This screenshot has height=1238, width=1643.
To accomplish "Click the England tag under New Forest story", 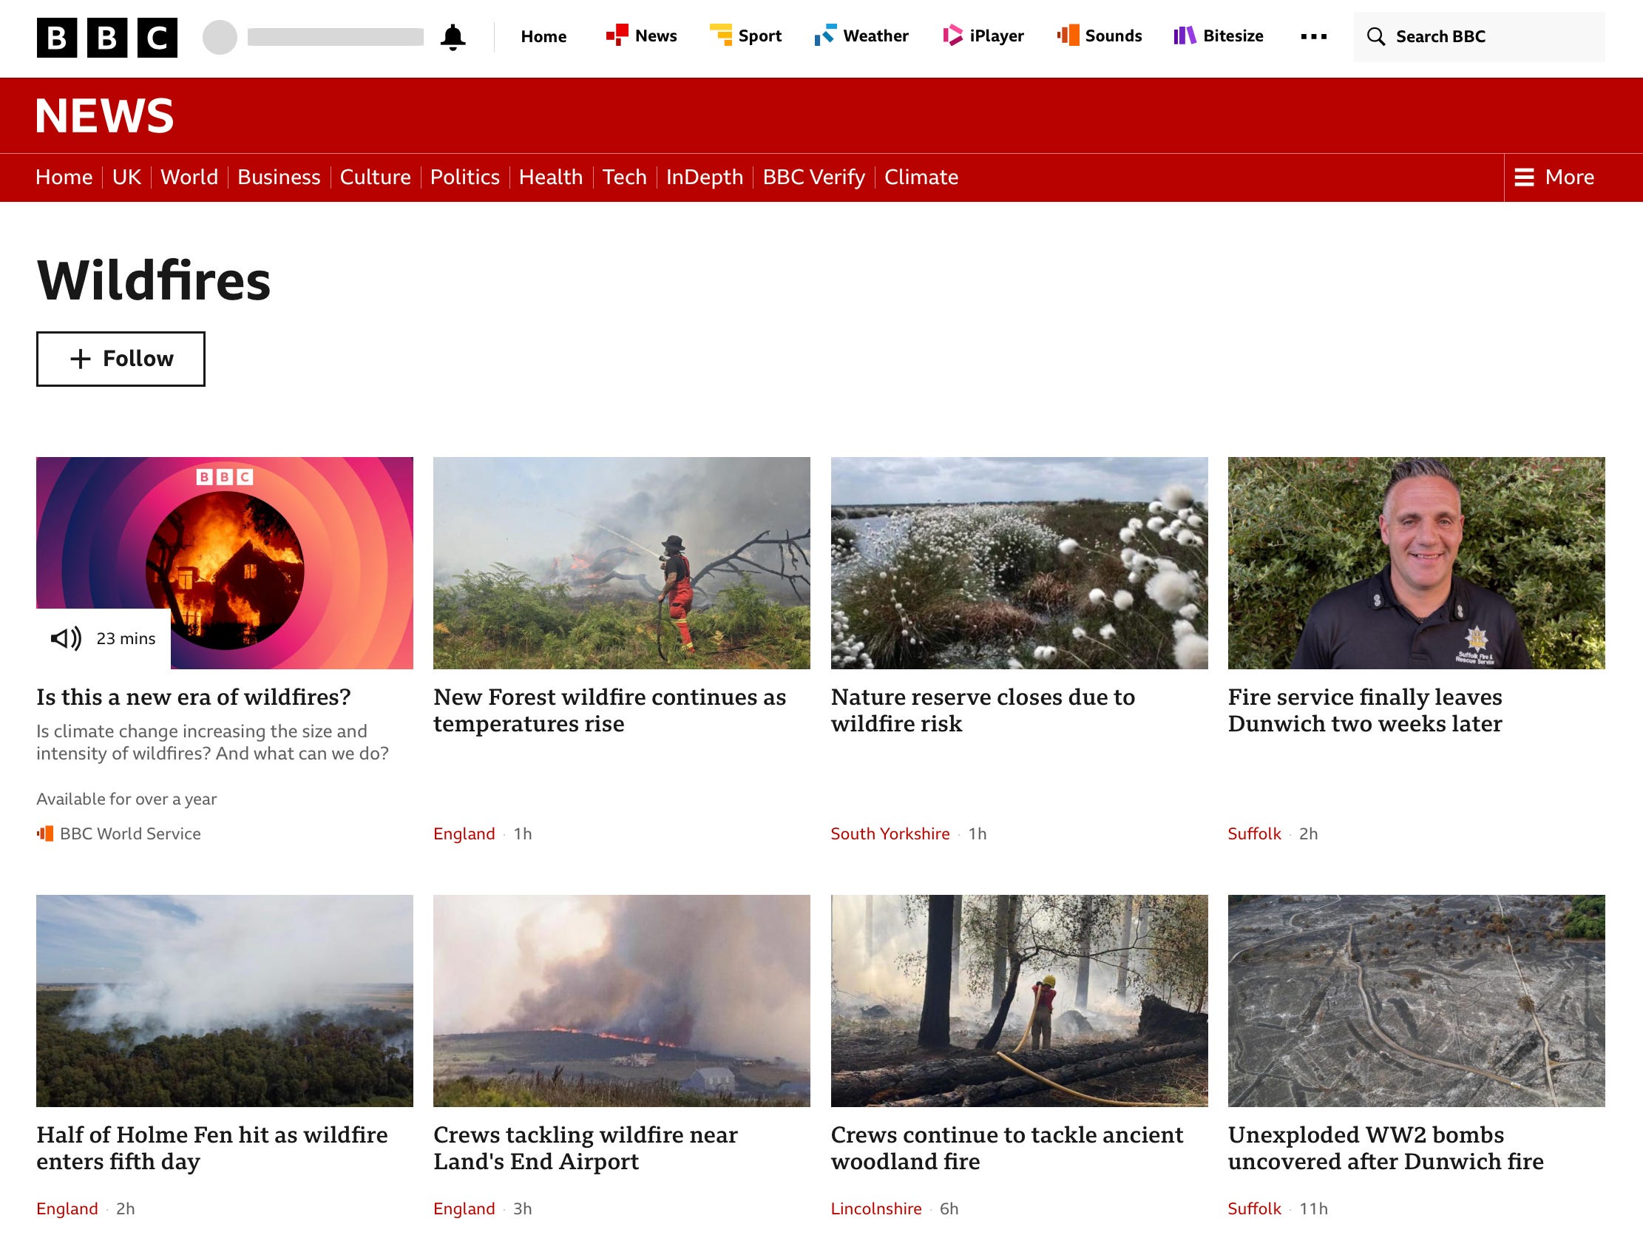I will click(464, 833).
